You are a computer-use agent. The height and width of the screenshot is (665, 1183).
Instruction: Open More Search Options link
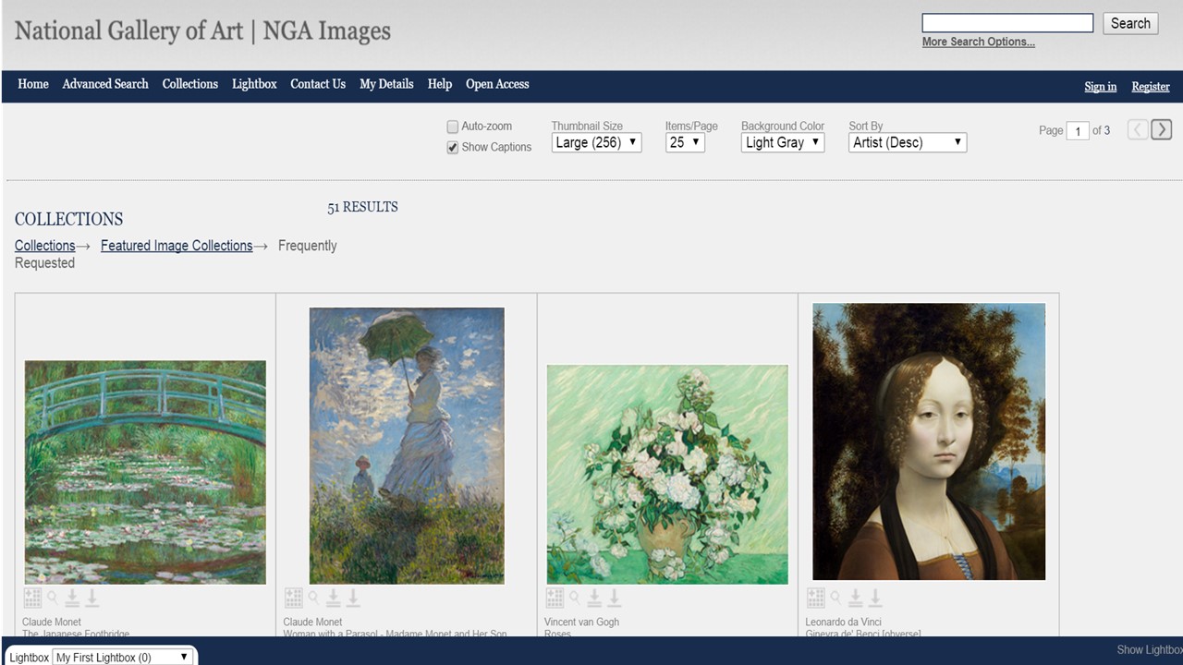tap(979, 42)
